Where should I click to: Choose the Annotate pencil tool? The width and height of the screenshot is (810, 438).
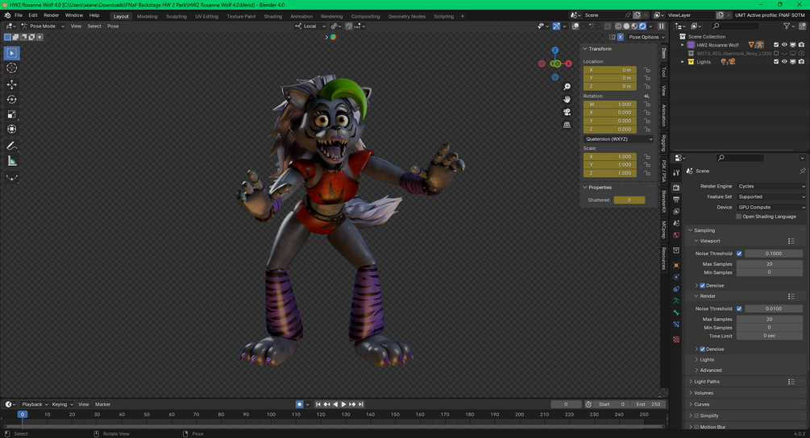pos(12,146)
